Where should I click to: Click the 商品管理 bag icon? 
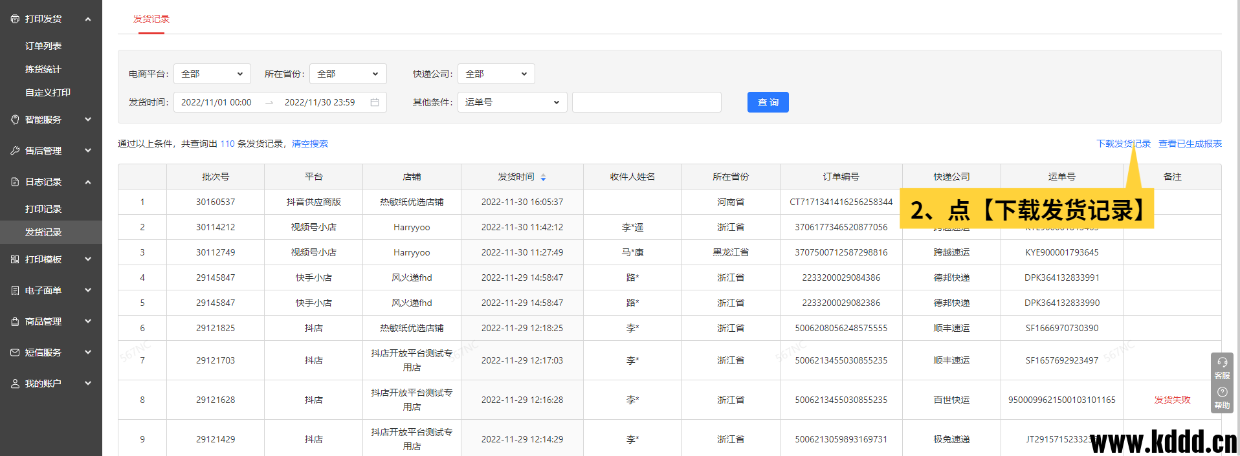(x=15, y=321)
